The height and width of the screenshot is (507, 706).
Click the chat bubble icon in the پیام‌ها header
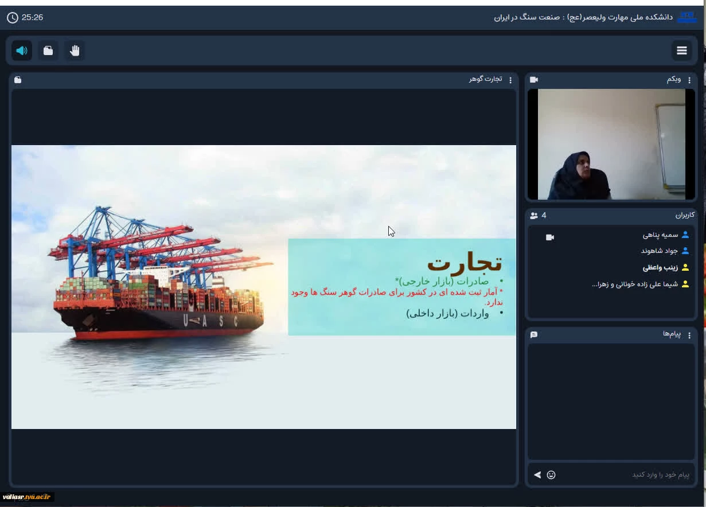click(534, 334)
